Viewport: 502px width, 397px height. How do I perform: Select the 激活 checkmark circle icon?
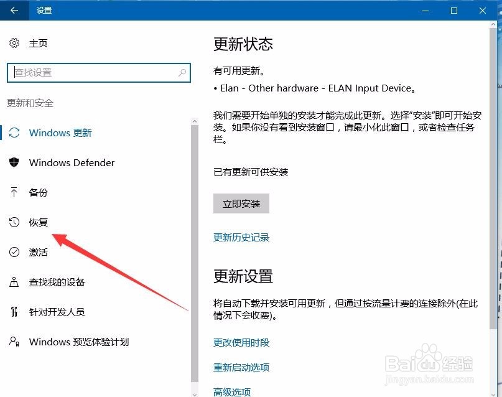pos(14,252)
